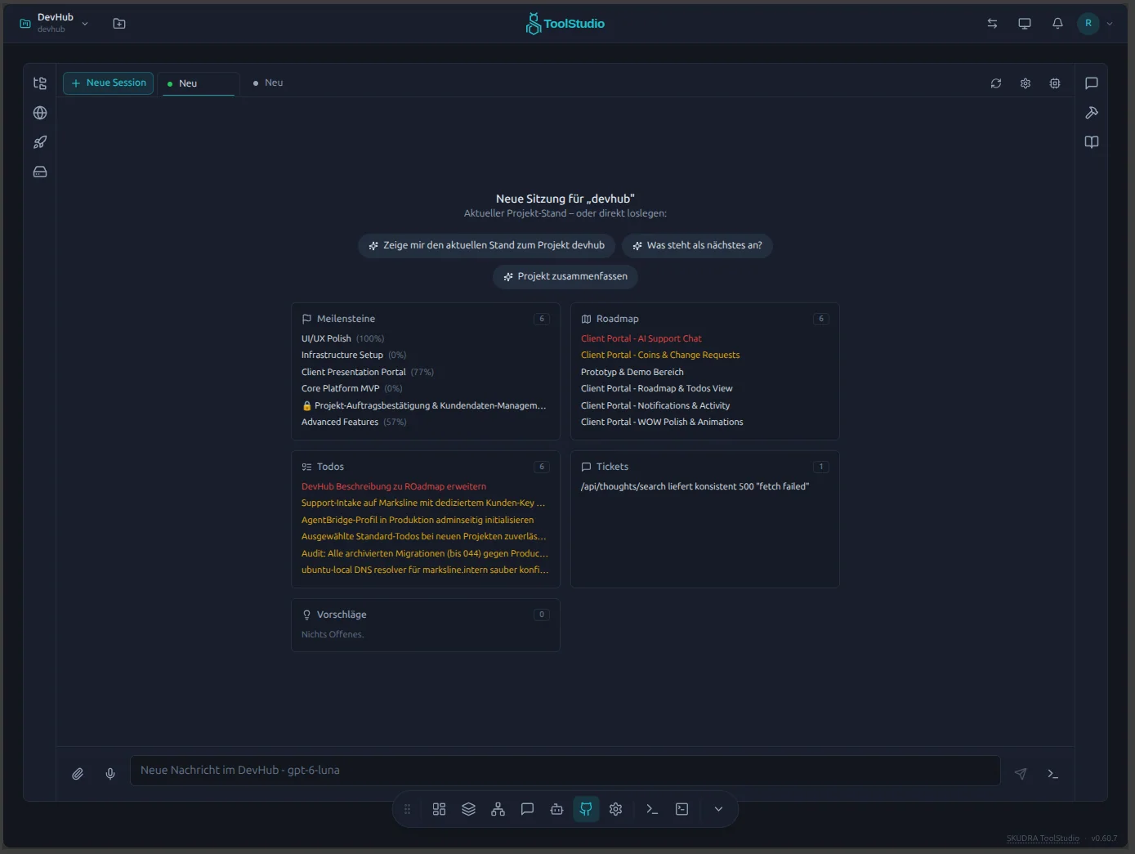Open the book documentation panel
1135x854 pixels.
(1092, 142)
